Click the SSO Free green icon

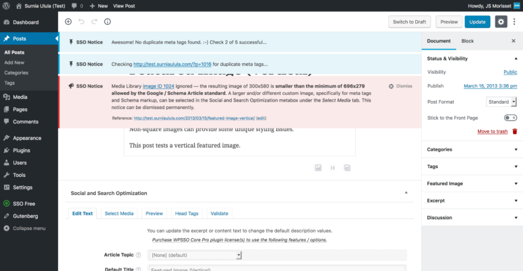pos(6,203)
